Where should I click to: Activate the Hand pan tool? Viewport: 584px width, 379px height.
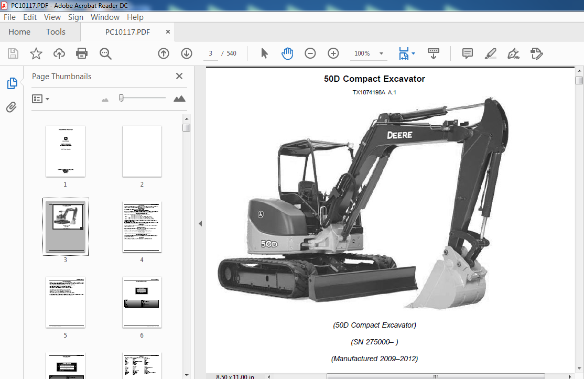[x=287, y=53]
